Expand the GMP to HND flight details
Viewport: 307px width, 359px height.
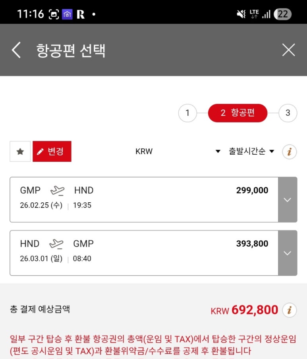288,200
